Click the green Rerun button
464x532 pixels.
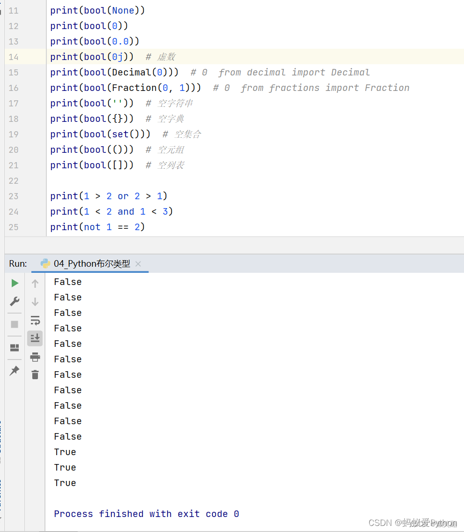coord(15,283)
